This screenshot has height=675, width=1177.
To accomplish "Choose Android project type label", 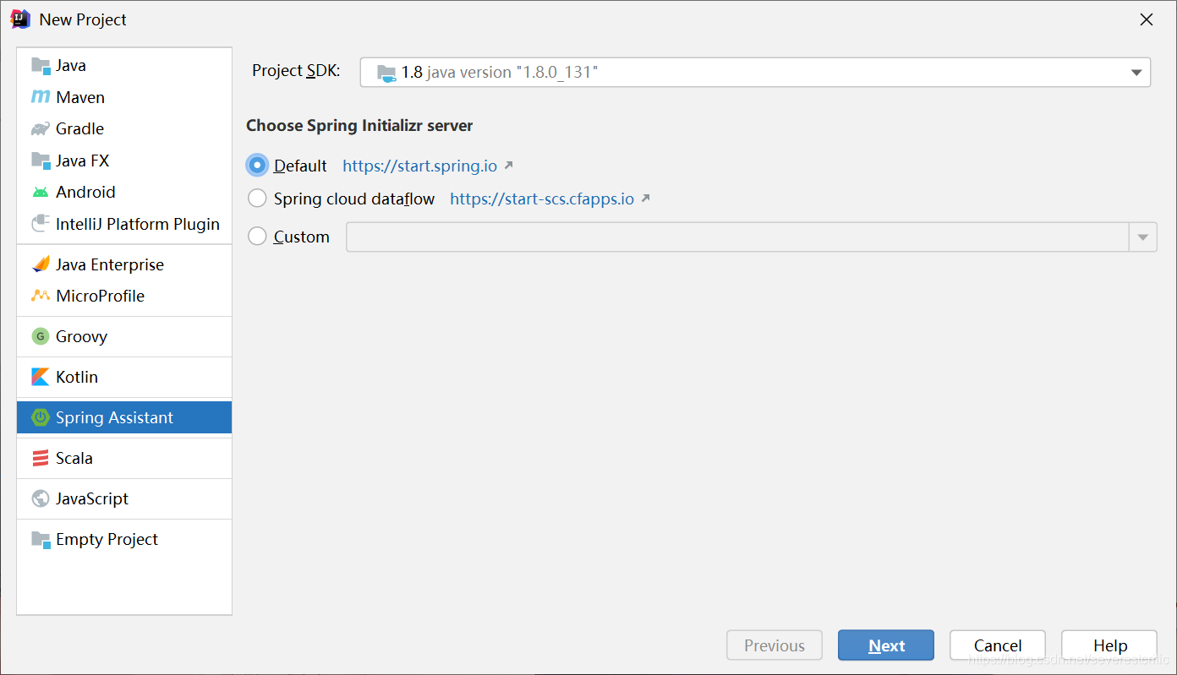I will pos(85,192).
